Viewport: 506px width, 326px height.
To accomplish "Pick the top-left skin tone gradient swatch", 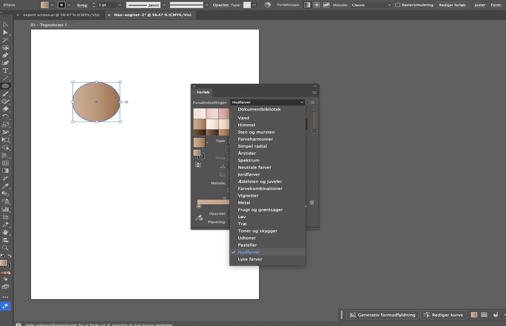I will (x=200, y=114).
